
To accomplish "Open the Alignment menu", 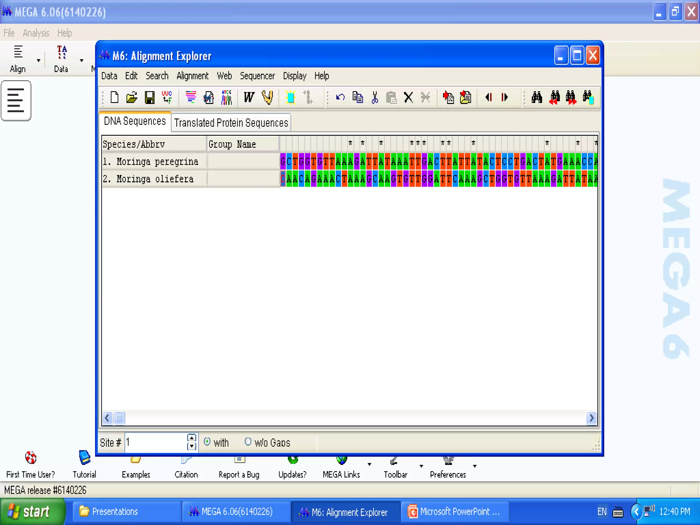I will 192,76.
